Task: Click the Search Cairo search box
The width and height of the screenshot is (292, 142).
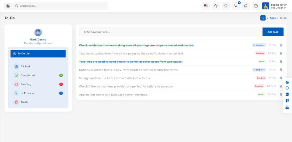Action: (61, 6)
